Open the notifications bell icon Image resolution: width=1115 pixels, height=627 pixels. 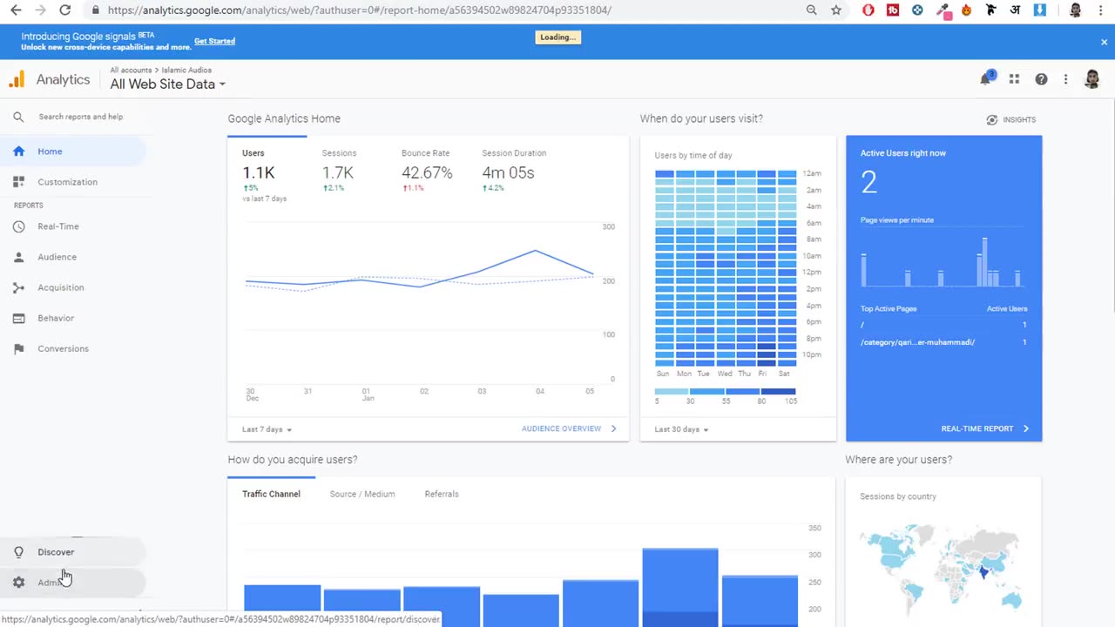click(985, 79)
